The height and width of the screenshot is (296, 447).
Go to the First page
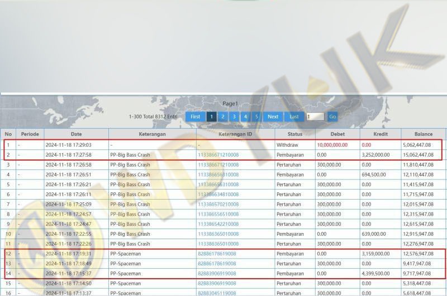point(195,117)
